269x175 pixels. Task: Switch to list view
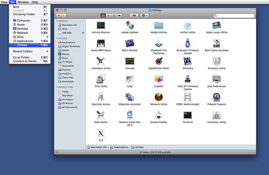[x=108, y=15]
